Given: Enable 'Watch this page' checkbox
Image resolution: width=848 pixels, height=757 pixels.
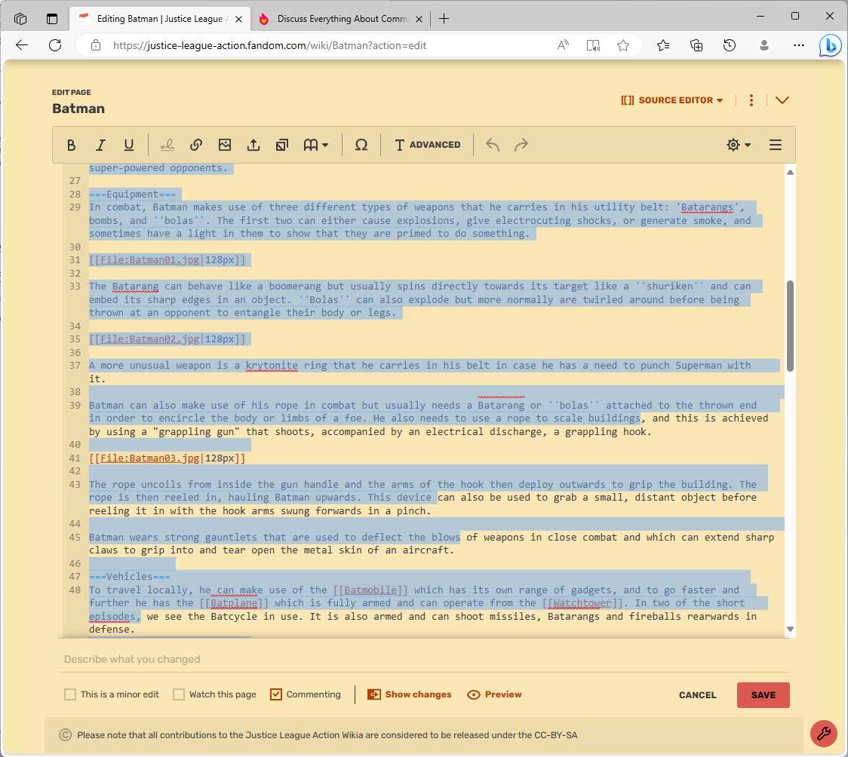Looking at the screenshot, I should 179,694.
